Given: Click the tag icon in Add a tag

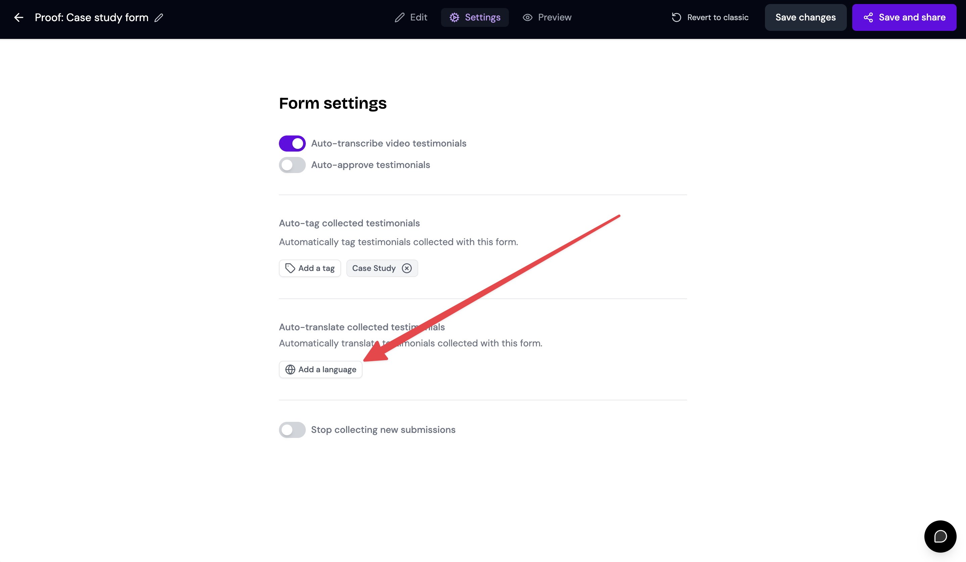Looking at the screenshot, I should point(290,268).
